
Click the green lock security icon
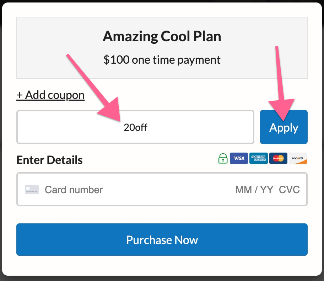tap(223, 158)
